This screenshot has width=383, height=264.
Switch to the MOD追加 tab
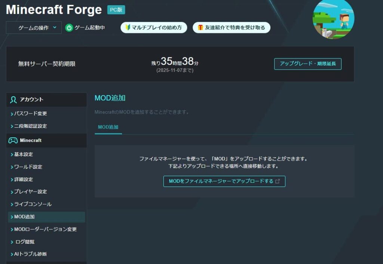click(108, 127)
